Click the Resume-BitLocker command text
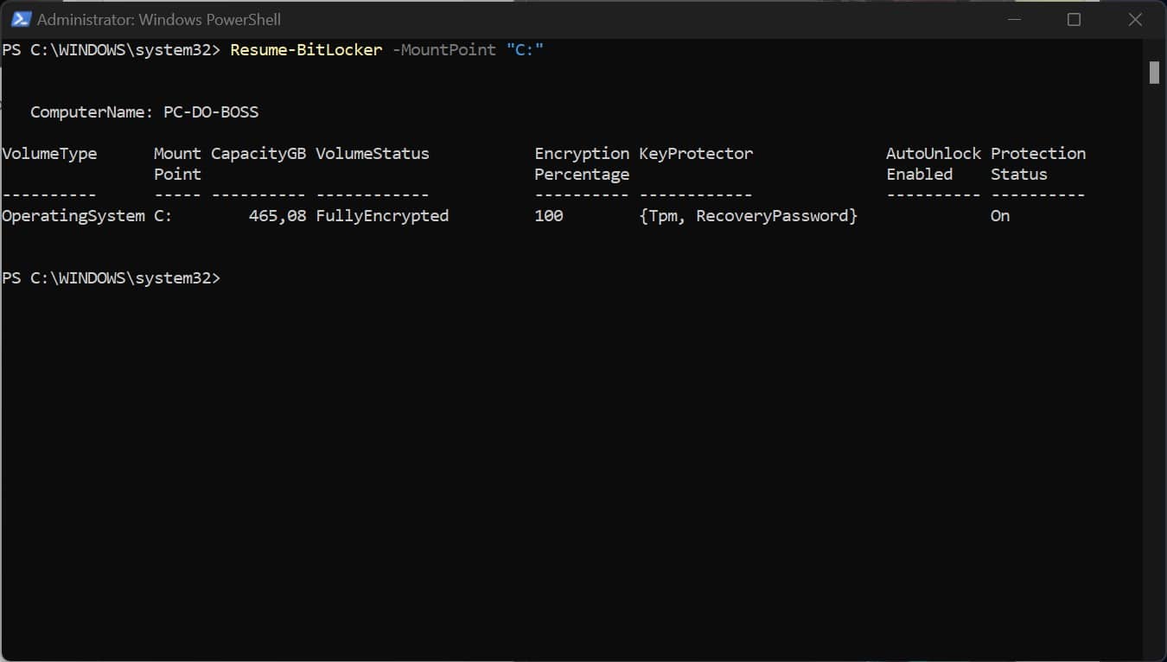 (306, 50)
